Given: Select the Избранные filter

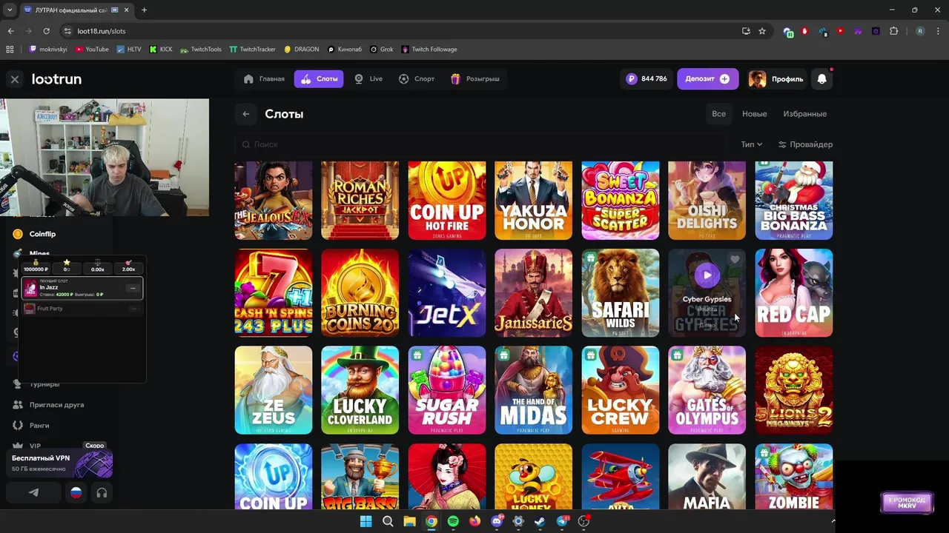Looking at the screenshot, I should [804, 114].
